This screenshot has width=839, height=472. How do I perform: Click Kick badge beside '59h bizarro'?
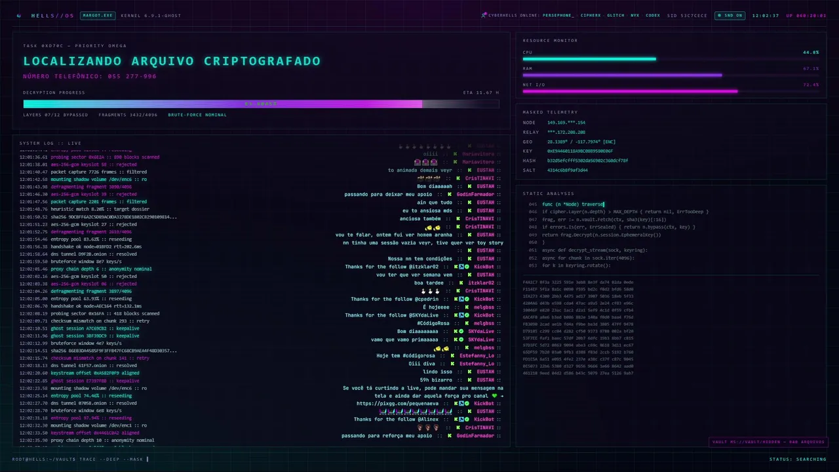tap(469, 380)
